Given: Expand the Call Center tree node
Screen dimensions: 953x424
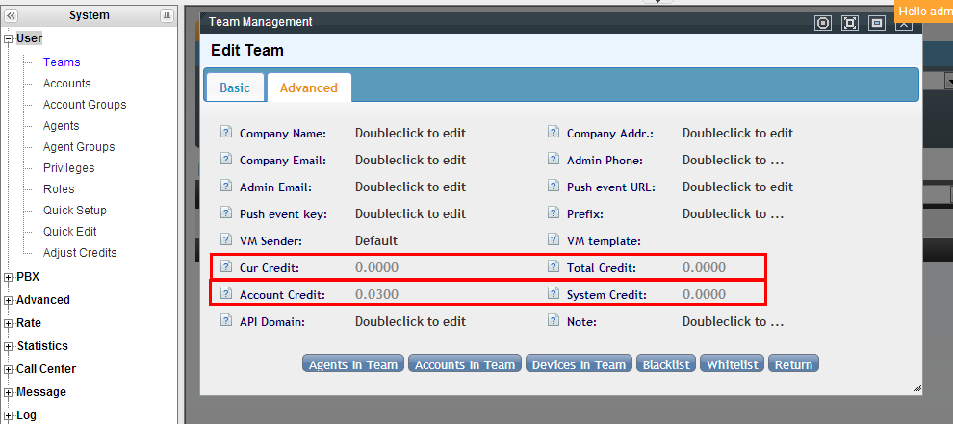Looking at the screenshot, I should [9, 370].
